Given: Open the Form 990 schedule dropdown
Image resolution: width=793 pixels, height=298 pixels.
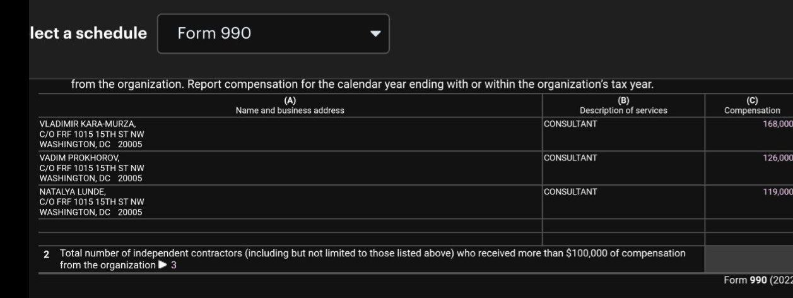Looking at the screenshot, I should (273, 33).
